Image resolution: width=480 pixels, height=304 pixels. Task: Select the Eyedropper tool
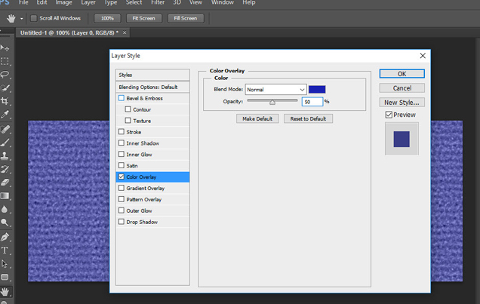tap(5, 115)
